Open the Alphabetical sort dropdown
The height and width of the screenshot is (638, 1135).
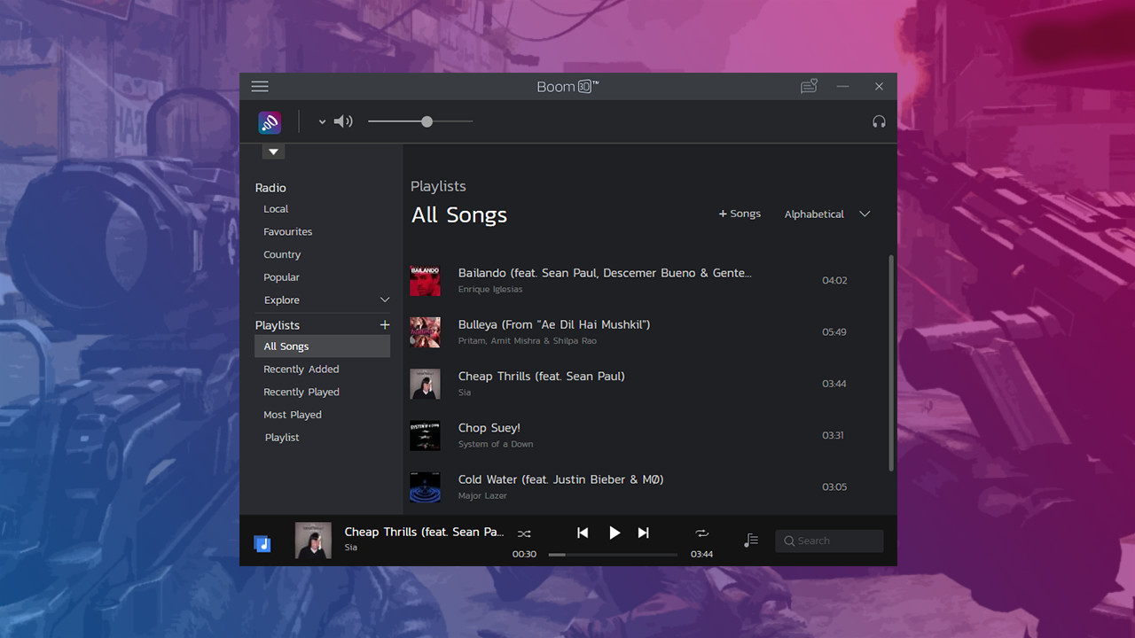click(826, 214)
